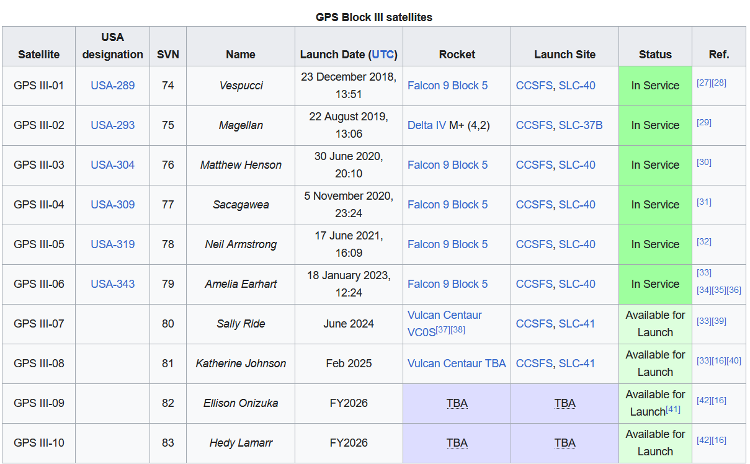Open the USA-309 designation link
The image size is (750, 464).
[x=112, y=205]
